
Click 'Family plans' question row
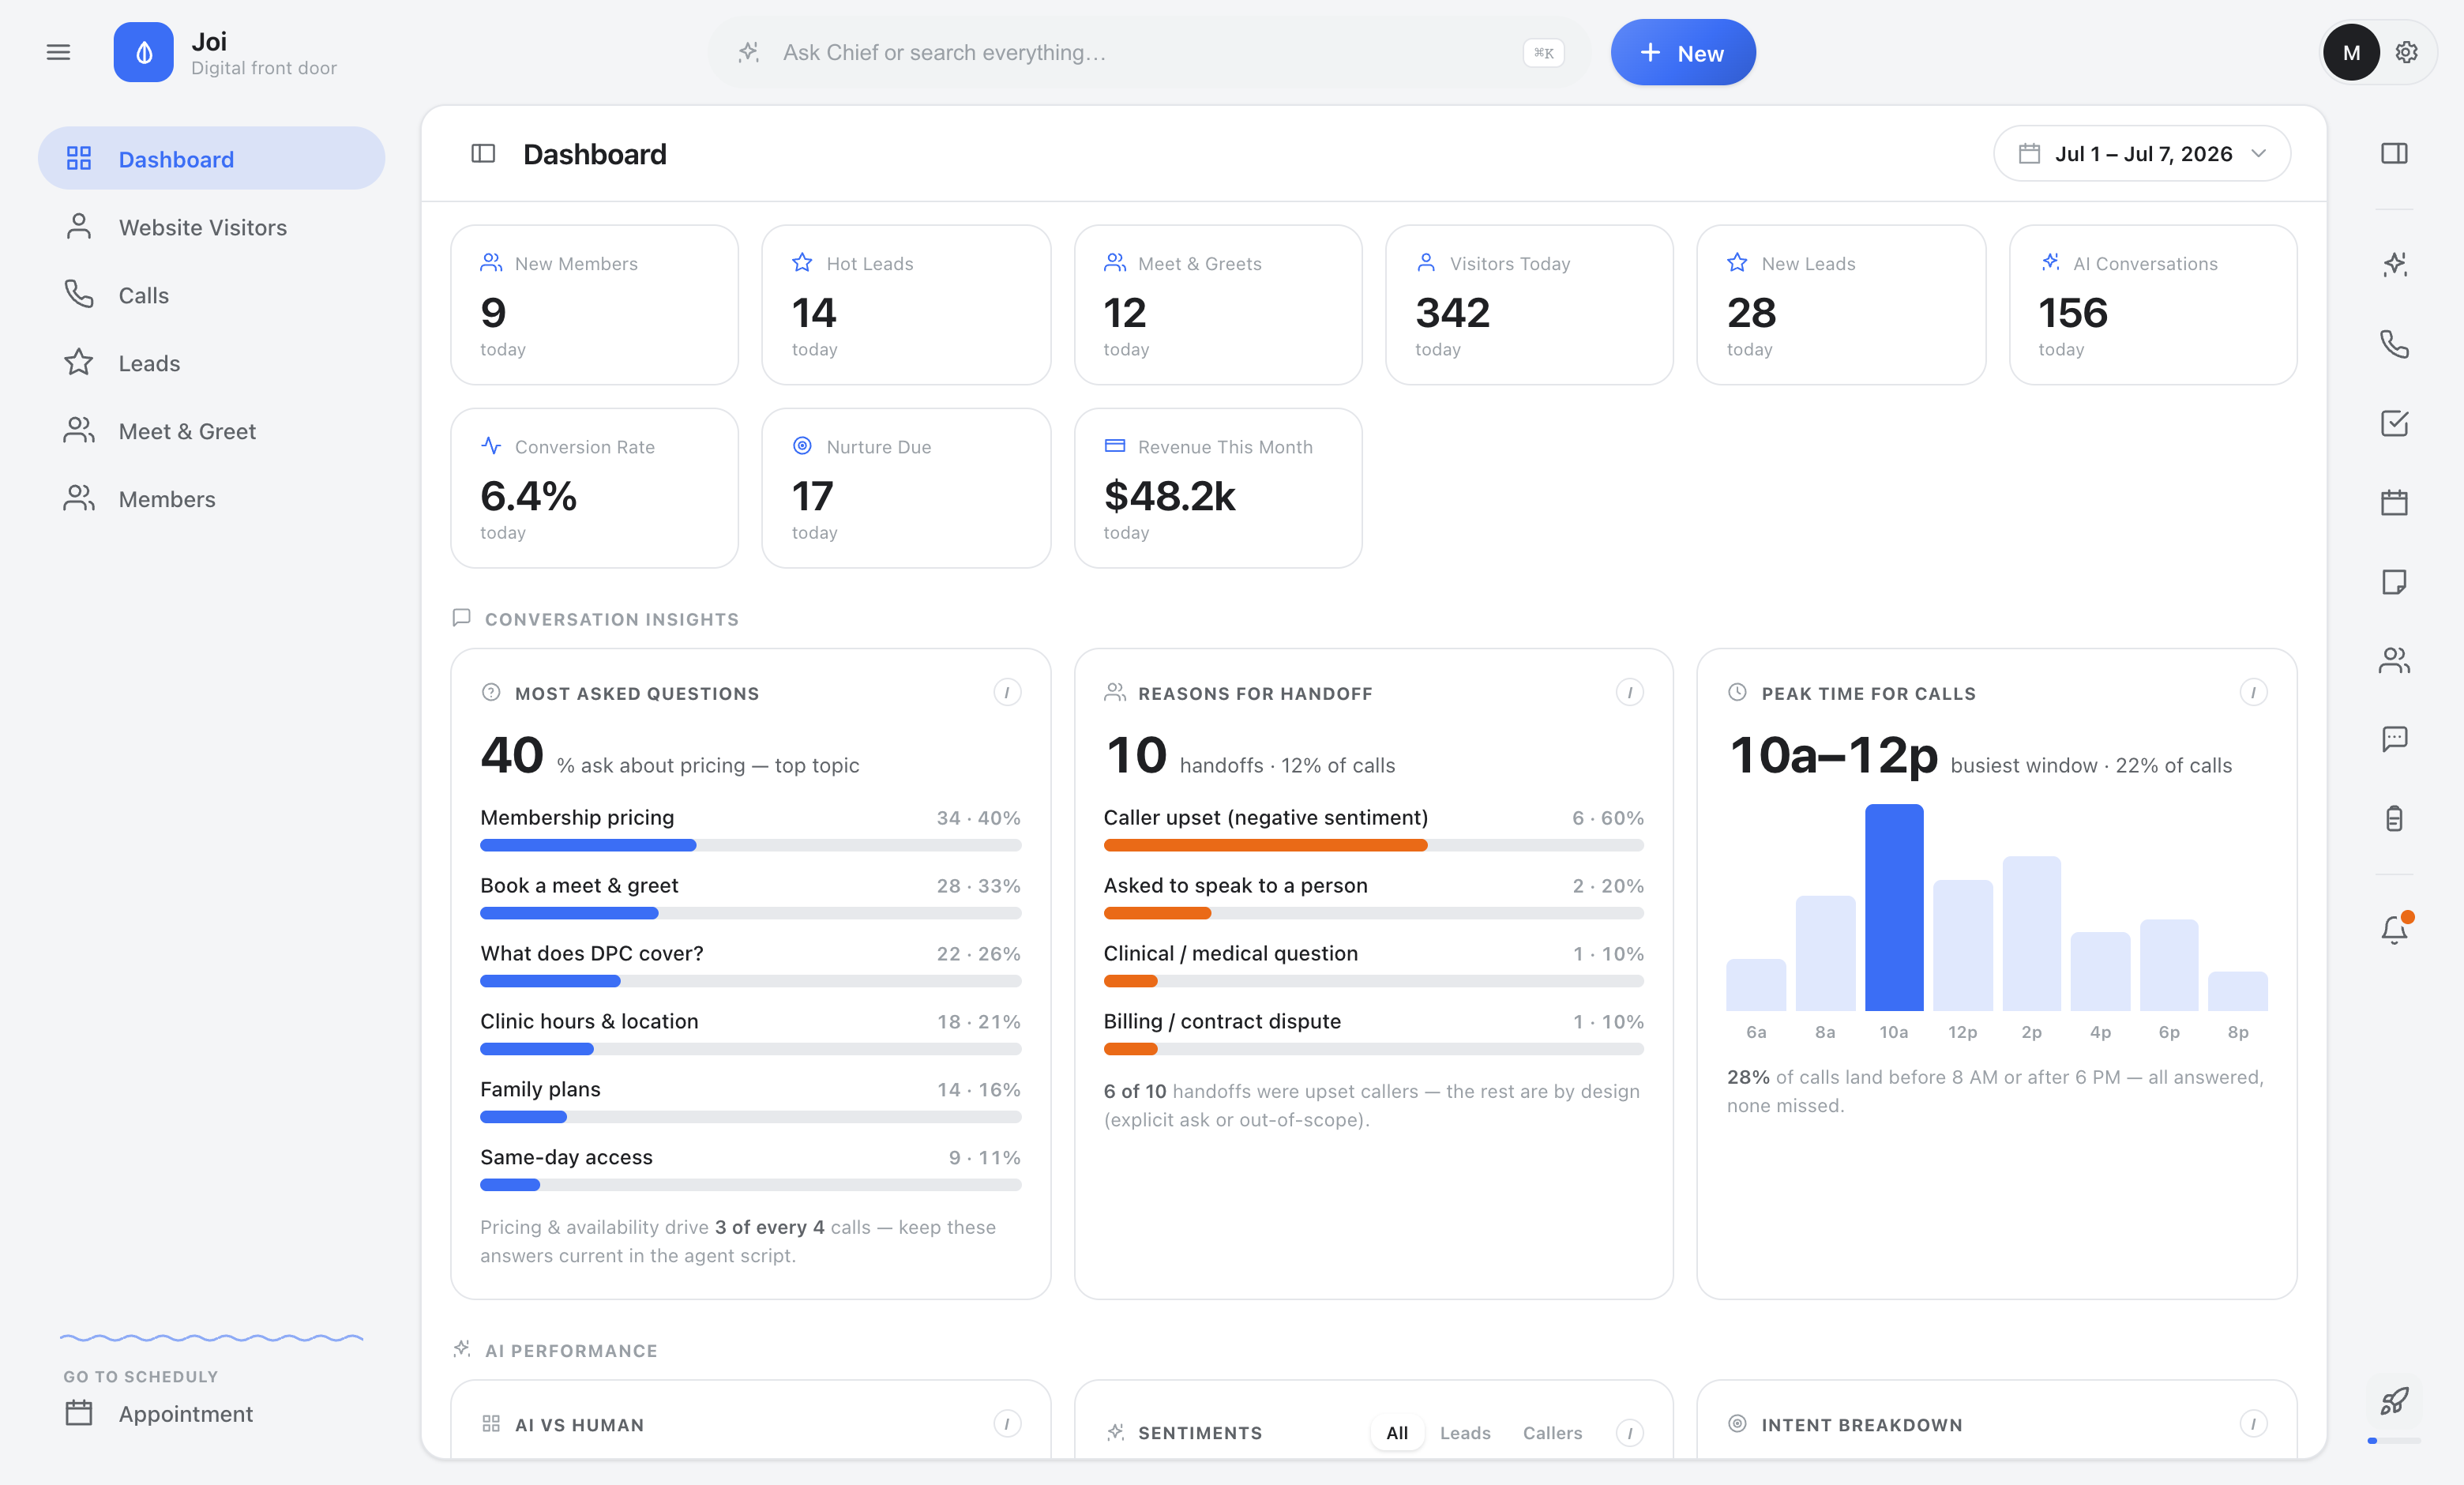pos(750,1101)
